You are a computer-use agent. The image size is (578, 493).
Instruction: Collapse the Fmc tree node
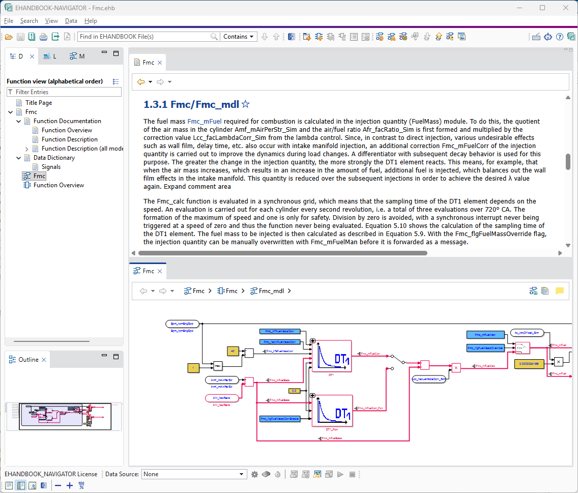pos(11,112)
